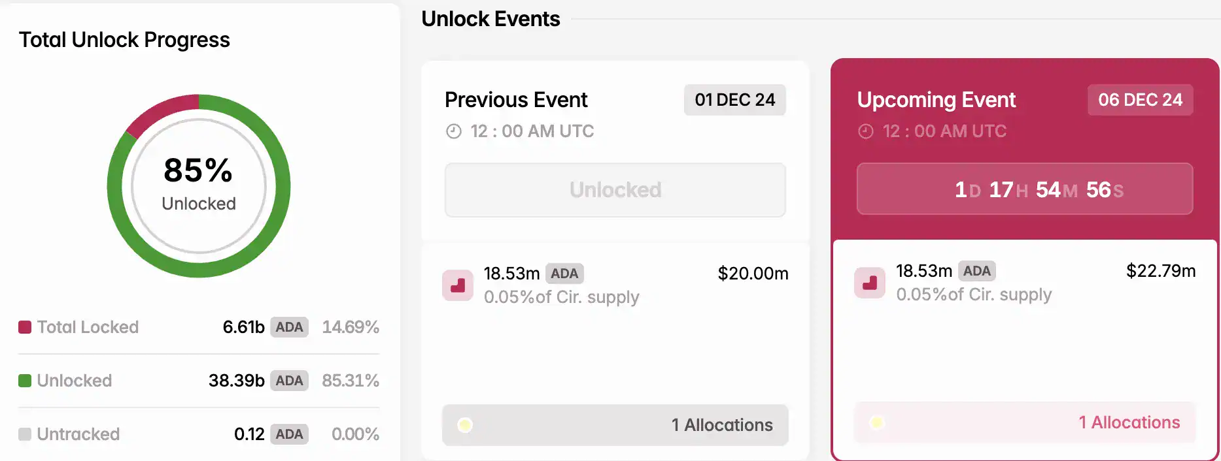
Task: Expand the 1 Allocations list under Previous Event
Action: [x=615, y=425]
